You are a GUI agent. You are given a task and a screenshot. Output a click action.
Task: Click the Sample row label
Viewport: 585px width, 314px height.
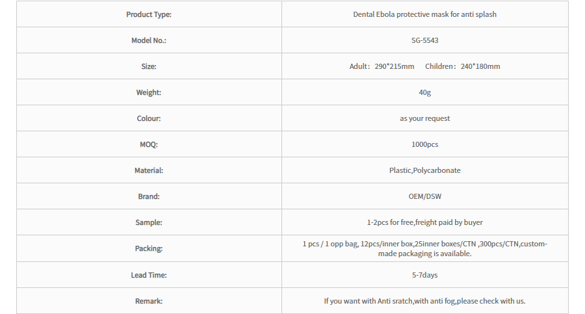point(149,222)
